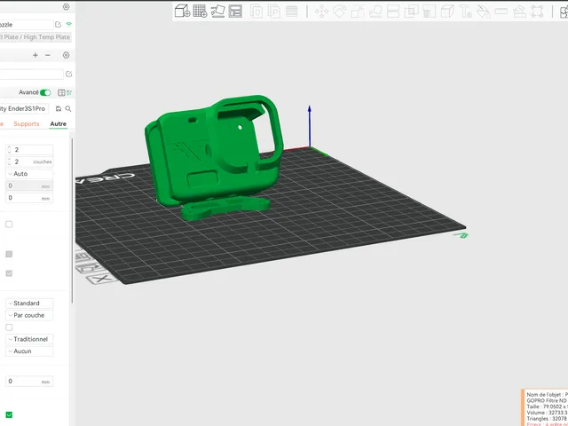The image size is (568, 426).
Task: Select the Cut tool
Action: [x=393, y=12]
